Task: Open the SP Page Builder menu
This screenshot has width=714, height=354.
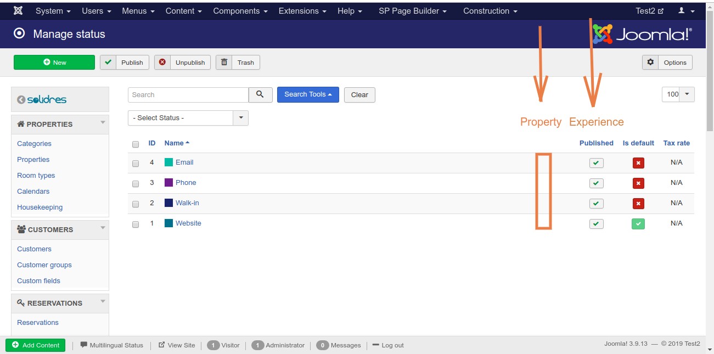Action: [412, 11]
